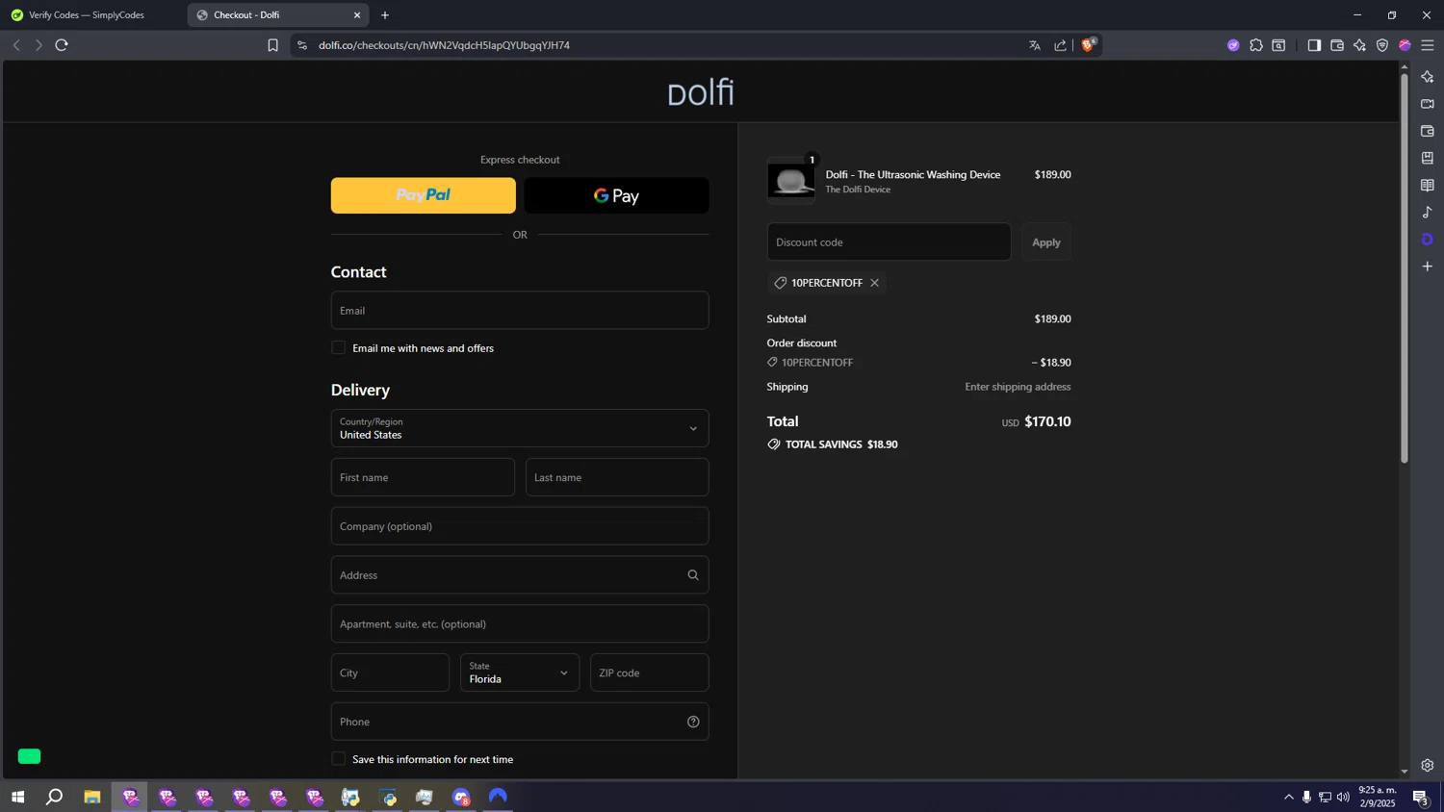Open the music note playlist icon
This screenshot has width=1444, height=812.
click(x=1428, y=212)
